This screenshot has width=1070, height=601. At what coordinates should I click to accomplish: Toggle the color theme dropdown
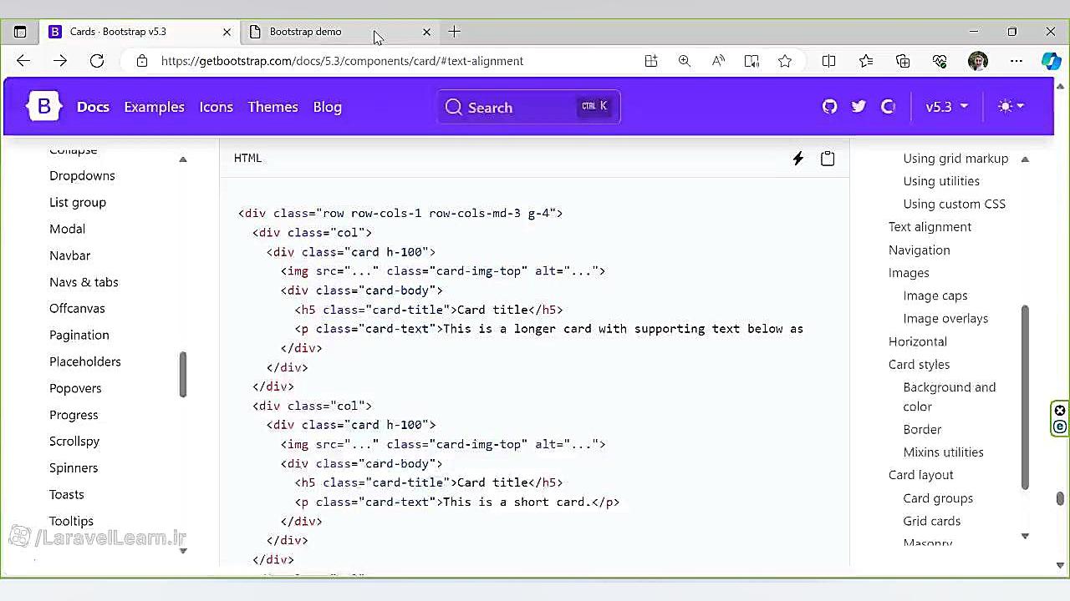click(x=1011, y=107)
